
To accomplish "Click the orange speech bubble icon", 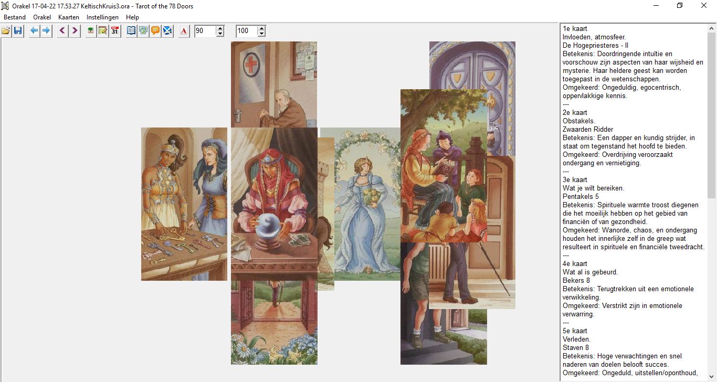I will [x=155, y=31].
